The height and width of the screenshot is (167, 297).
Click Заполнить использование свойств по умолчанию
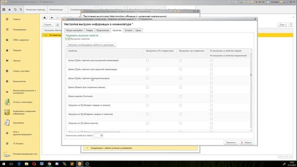[91, 45]
